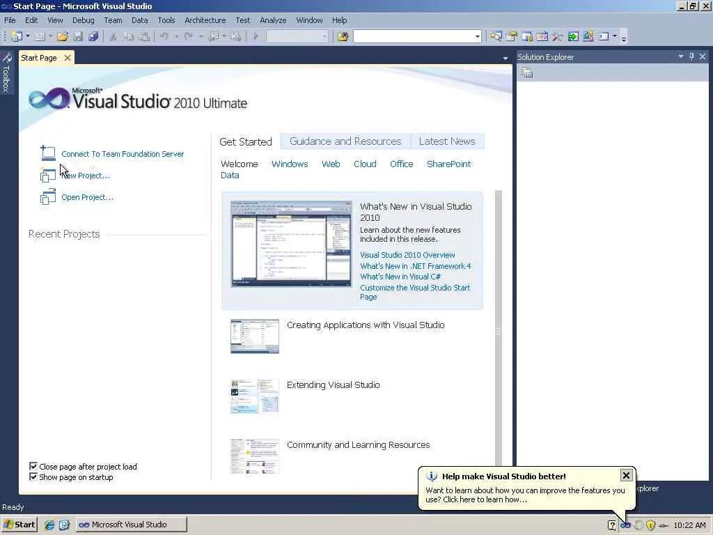Open the Properties Window toolbar icon

[512, 36]
